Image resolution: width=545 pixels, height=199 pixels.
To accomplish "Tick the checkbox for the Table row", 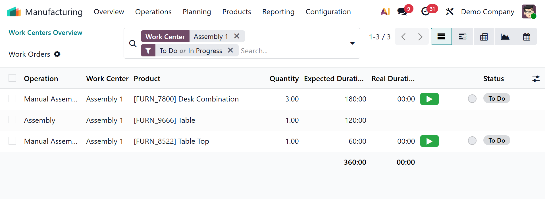I will click(x=12, y=120).
